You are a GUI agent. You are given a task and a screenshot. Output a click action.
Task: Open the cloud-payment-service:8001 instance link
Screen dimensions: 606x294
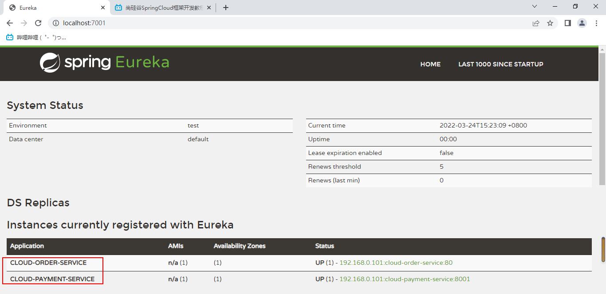point(405,279)
